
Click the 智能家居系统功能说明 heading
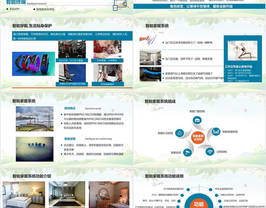click(164, 176)
